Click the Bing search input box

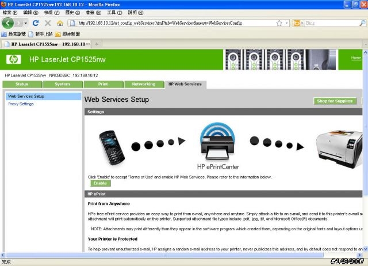click(x=331, y=23)
